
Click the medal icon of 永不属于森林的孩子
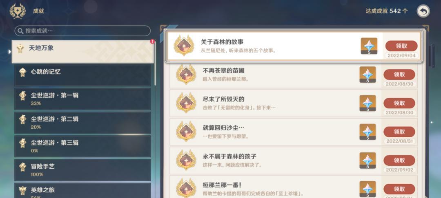[186, 160]
